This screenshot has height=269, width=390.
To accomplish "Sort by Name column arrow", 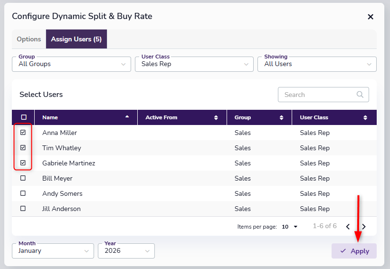I will coord(127,117).
